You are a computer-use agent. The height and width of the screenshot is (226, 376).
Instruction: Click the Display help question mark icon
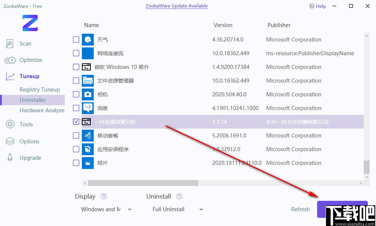(104, 196)
